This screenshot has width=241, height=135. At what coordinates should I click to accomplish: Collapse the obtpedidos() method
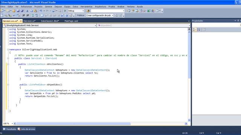click(8, 85)
